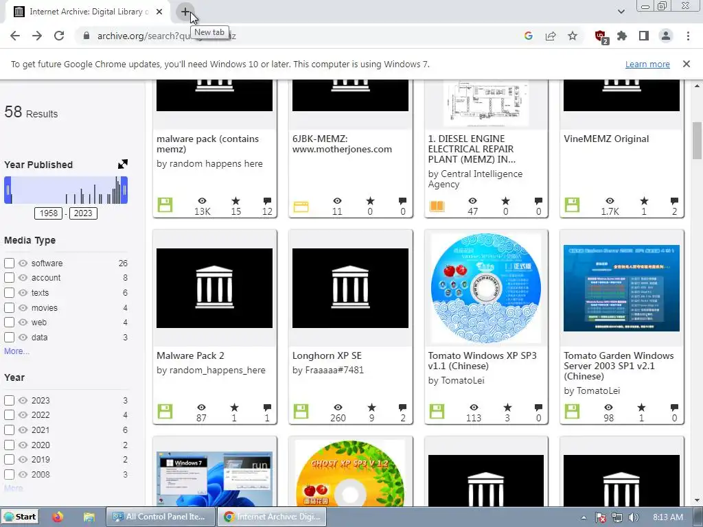
Task: Switch to All Control Panel Items taskbar window
Action: [161, 517]
